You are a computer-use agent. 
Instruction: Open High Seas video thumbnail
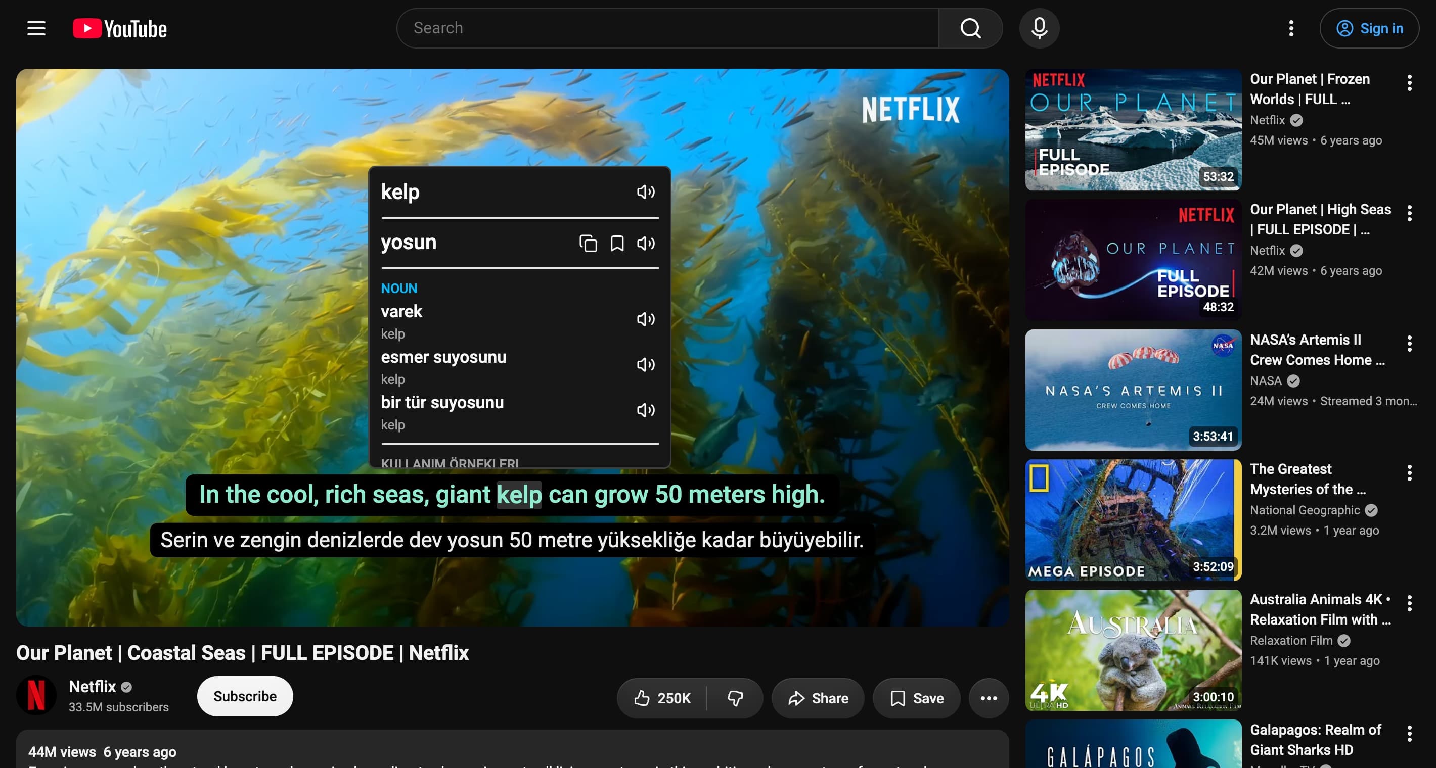[x=1133, y=260]
